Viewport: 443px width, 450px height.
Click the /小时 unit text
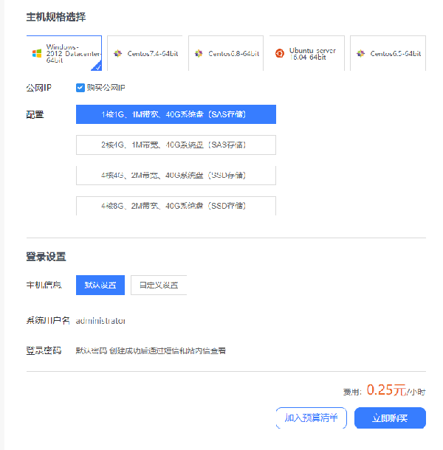[x=416, y=392]
